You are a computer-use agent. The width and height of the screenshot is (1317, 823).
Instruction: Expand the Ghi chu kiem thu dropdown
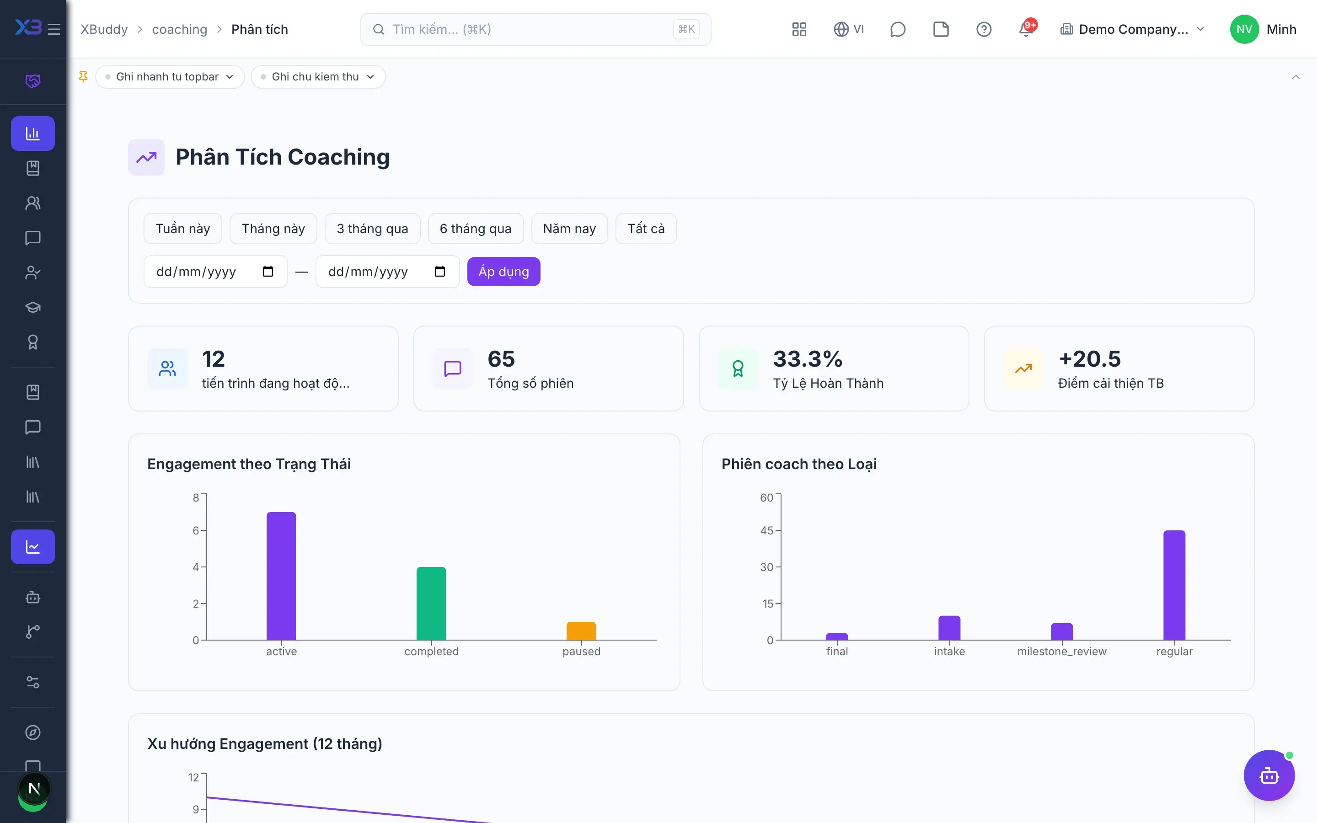[318, 77]
